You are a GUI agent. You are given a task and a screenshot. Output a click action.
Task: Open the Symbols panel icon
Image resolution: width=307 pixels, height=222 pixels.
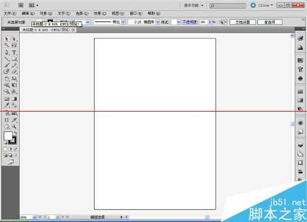300,78
